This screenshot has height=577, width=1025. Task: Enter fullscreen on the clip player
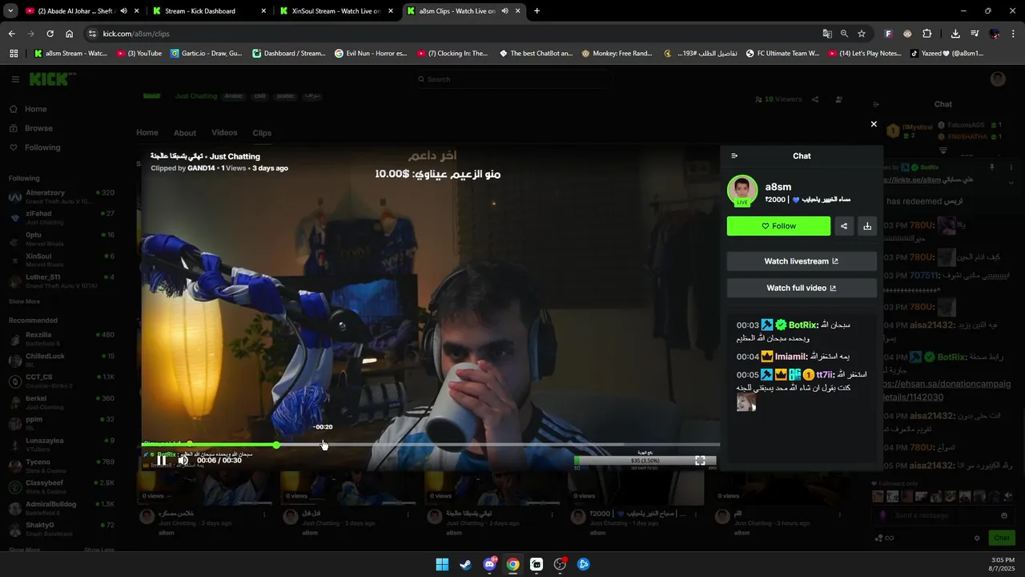(x=700, y=460)
